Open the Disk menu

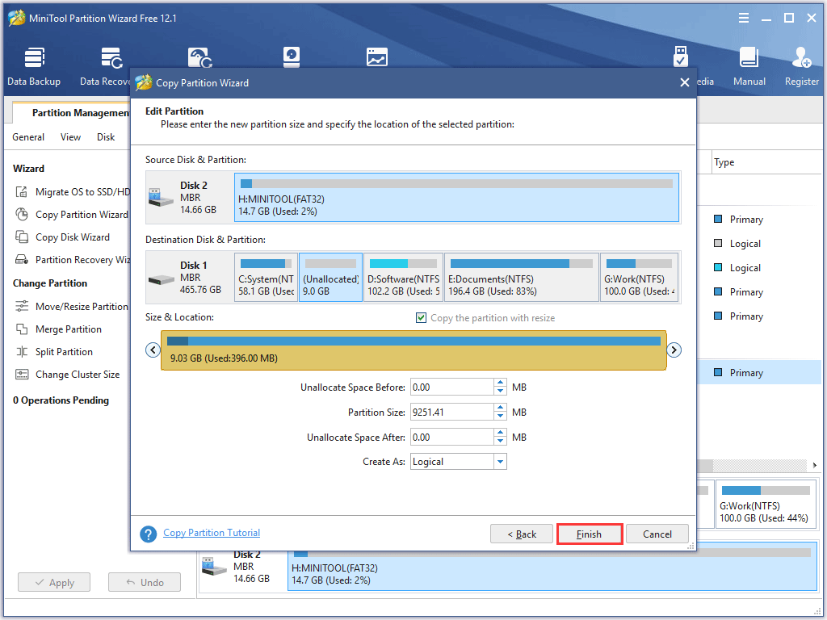coord(106,137)
